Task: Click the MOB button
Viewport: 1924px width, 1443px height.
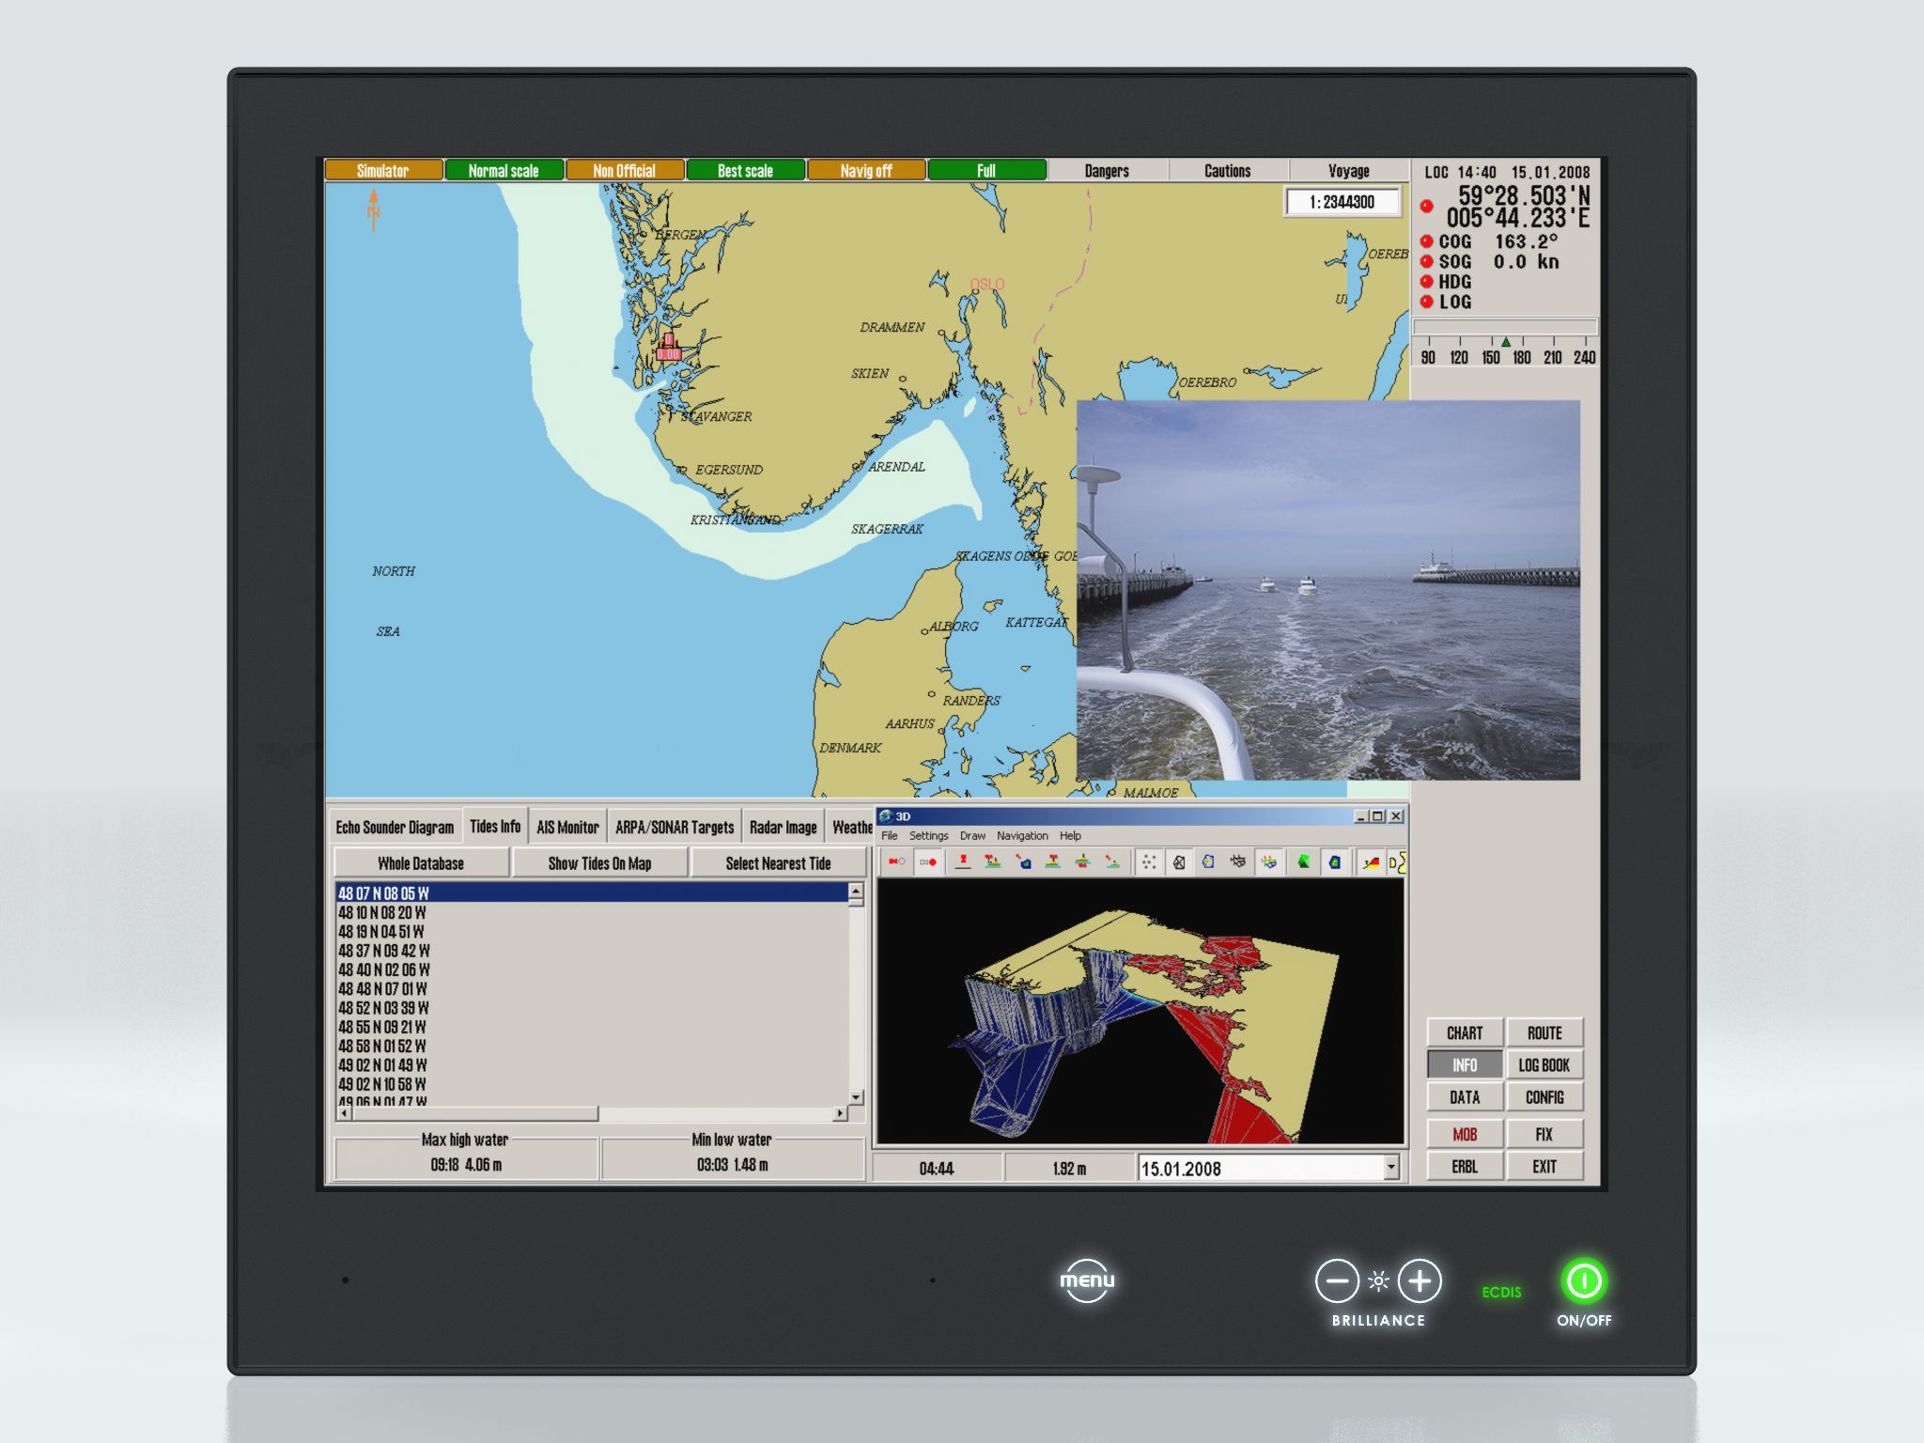Action: pyautogui.click(x=1465, y=1134)
